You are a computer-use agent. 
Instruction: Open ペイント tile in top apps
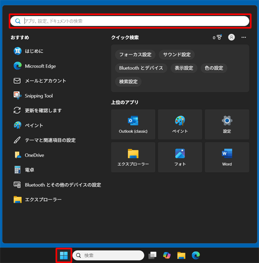tap(180, 125)
